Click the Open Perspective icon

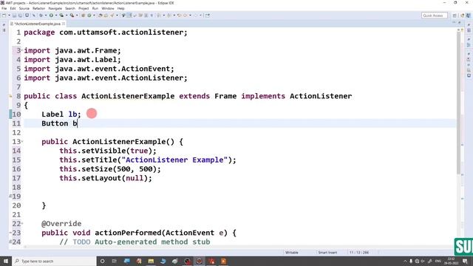[455, 16]
